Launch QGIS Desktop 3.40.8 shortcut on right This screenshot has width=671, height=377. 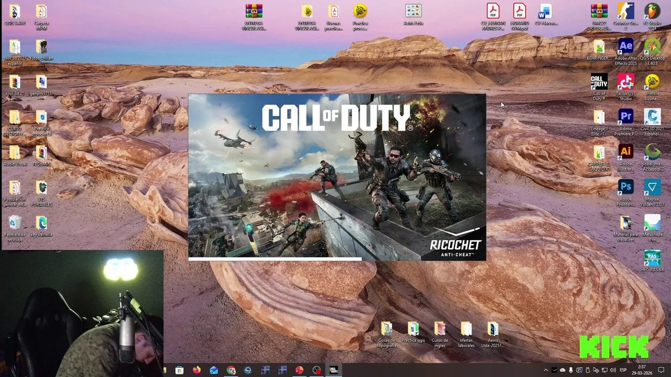coord(652,52)
